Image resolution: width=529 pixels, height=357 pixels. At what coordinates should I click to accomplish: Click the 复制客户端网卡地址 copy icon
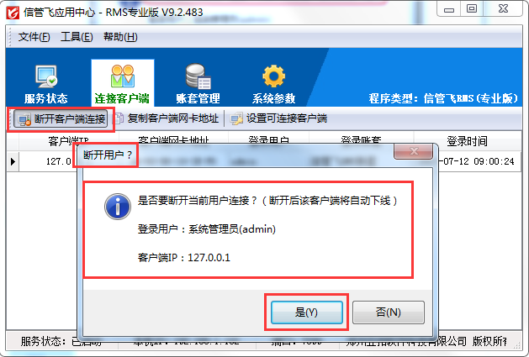pos(119,118)
